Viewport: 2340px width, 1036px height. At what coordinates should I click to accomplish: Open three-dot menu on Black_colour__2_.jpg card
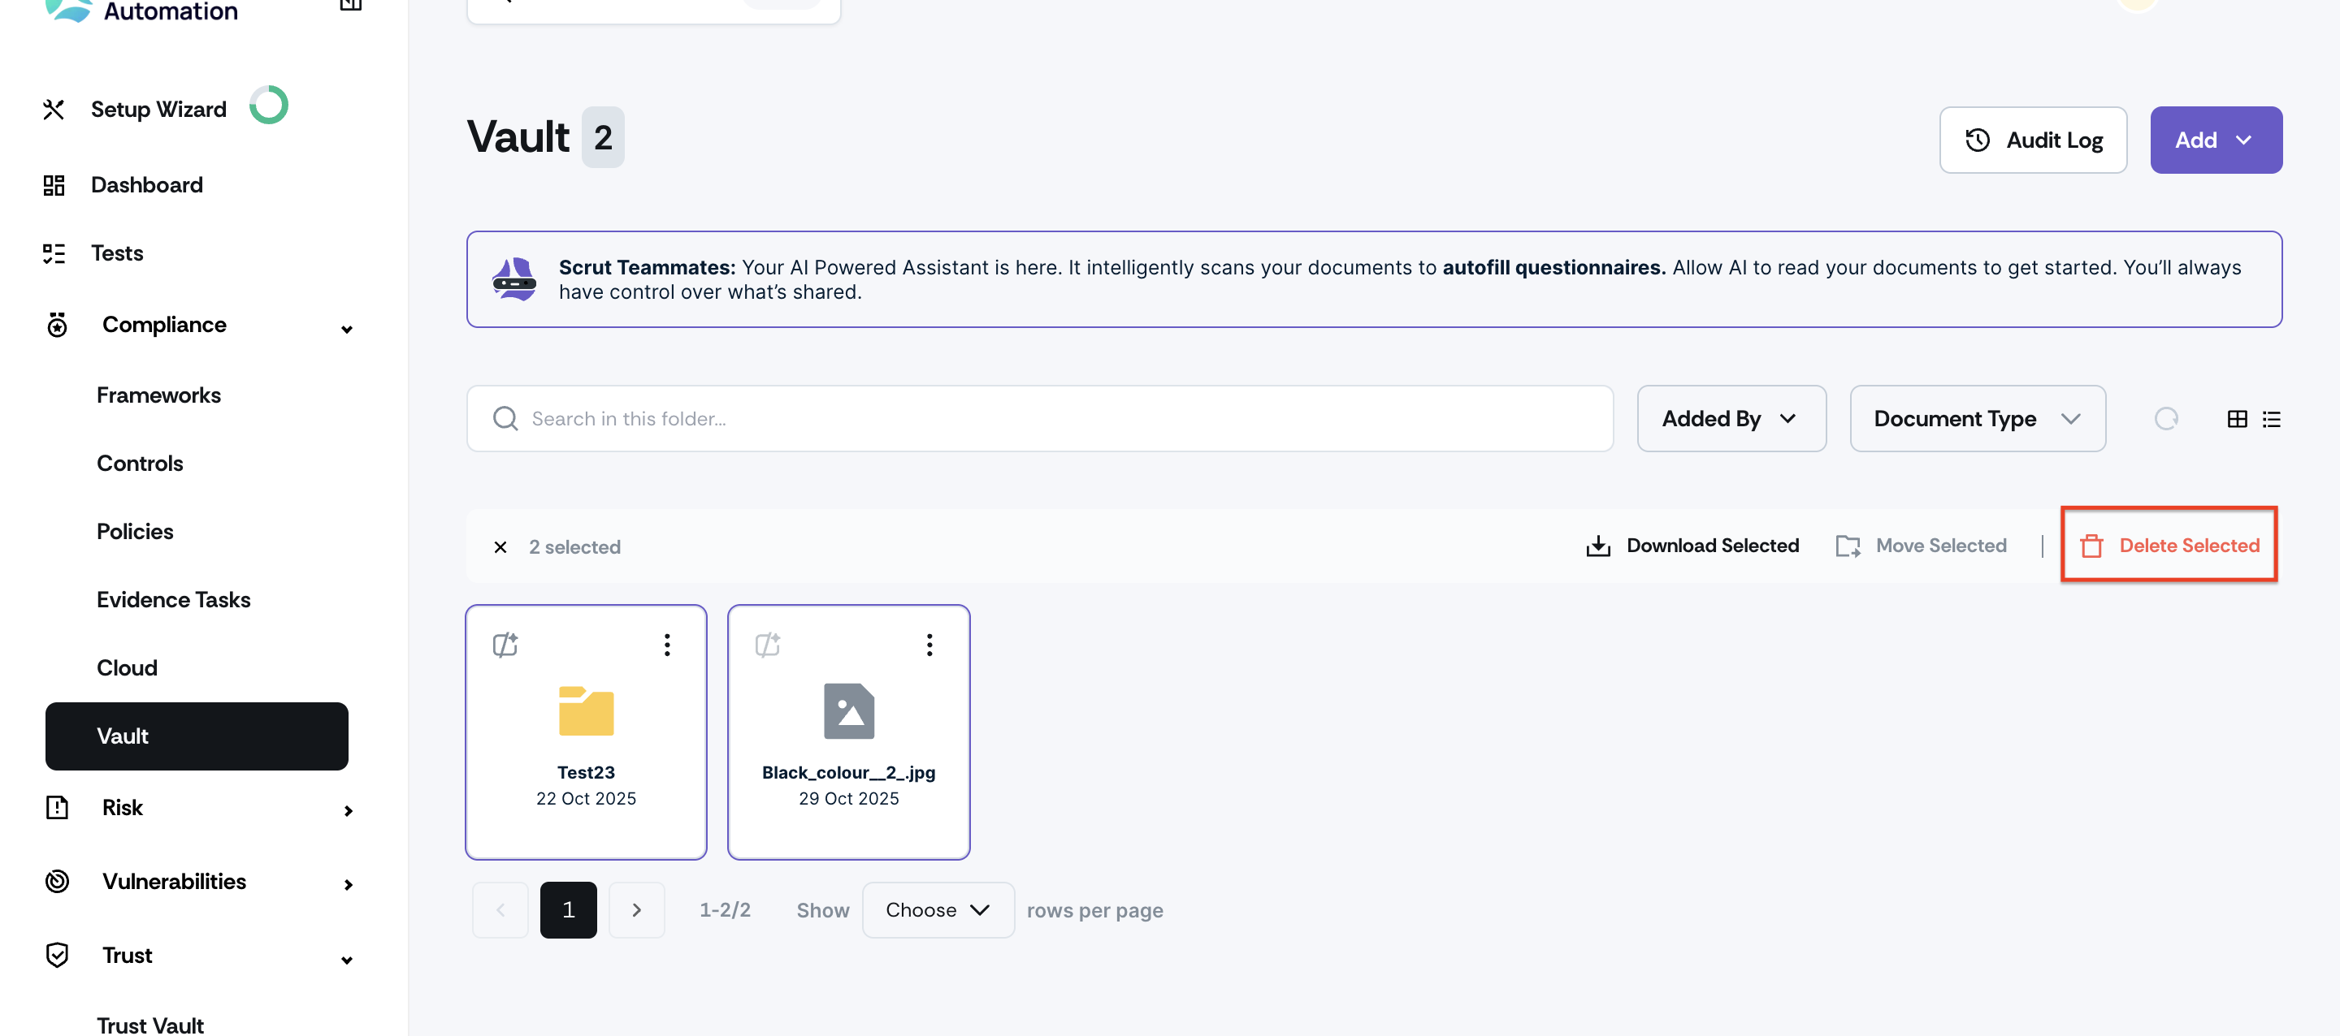(x=929, y=645)
